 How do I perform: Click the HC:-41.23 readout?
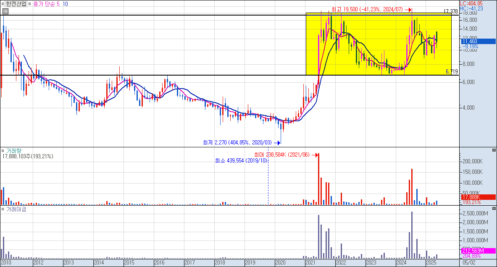coord(471,8)
